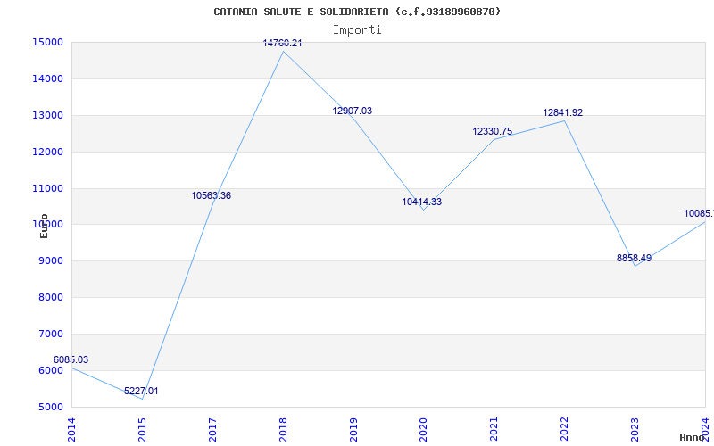Click the partially visible 10085 data label

[699, 213]
